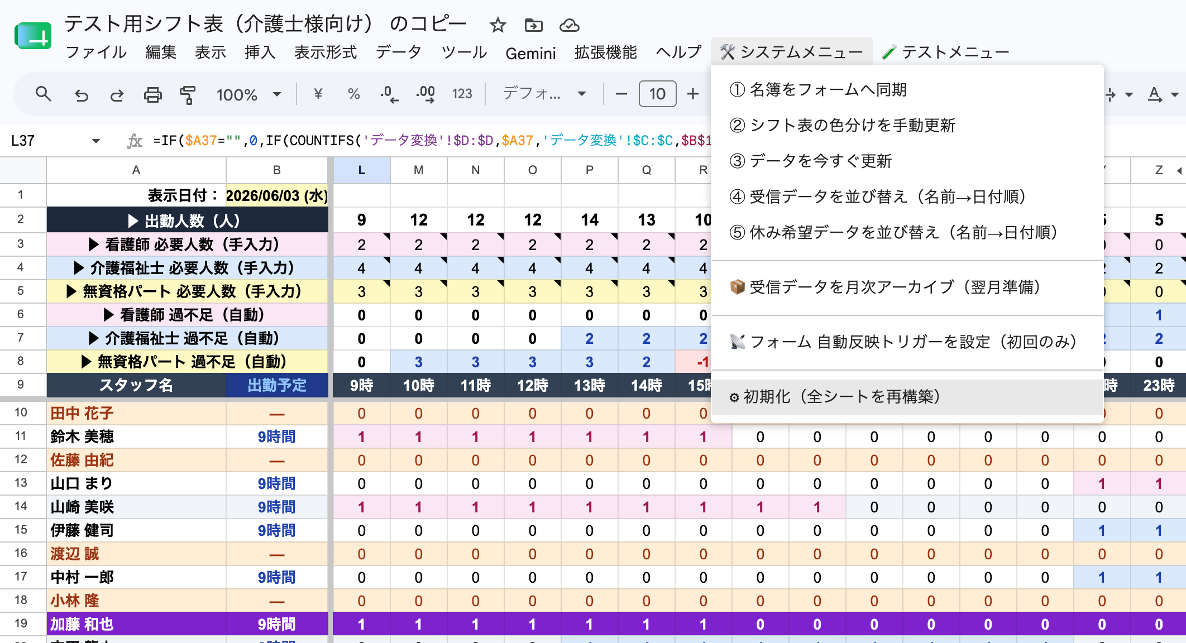The height and width of the screenshot is (643, 1186).
Task: Click the 9時 time header cell
Action: point(361,385)
